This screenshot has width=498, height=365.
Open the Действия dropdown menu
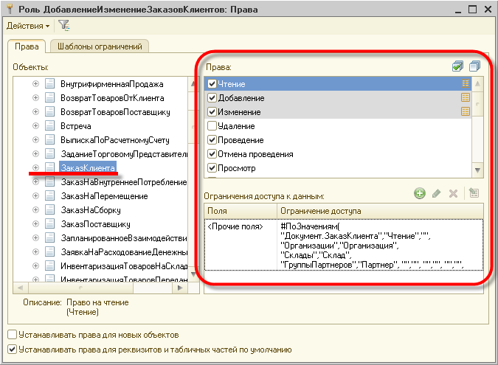[28, 26]
